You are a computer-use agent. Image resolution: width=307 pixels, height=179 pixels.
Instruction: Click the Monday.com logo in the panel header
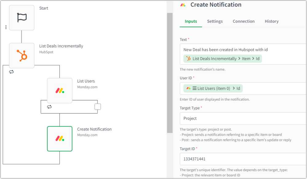[183, 5]
